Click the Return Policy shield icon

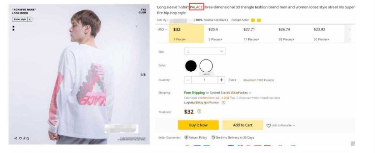pyautogui.click(x=186, y=138)
